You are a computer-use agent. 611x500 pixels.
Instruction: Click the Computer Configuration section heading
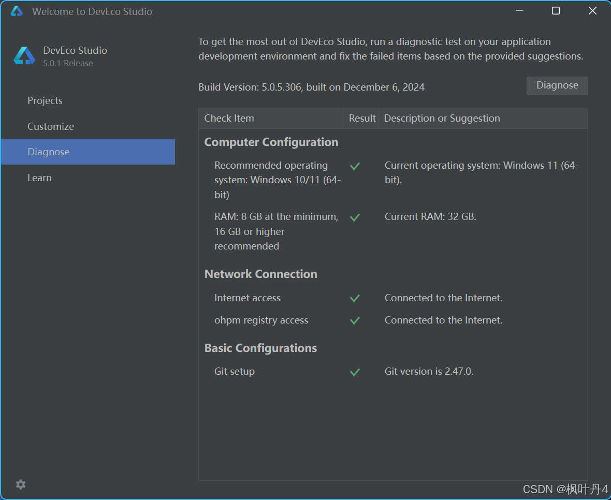[271, 142]
